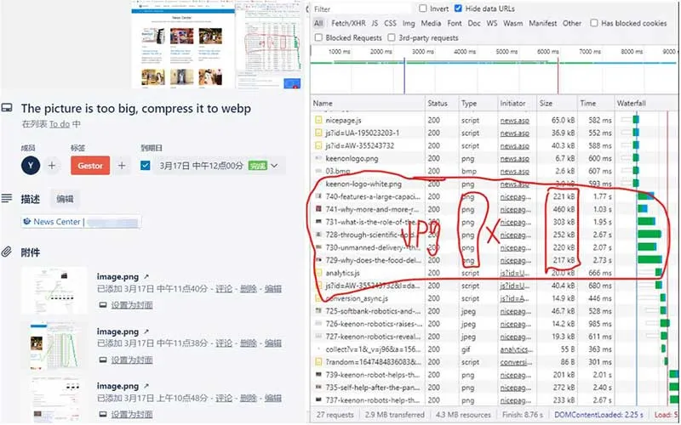The height and width of the screenshot is (425, 681).
Task: Click the attachments paperclip icon
Action: click(7, 252)
